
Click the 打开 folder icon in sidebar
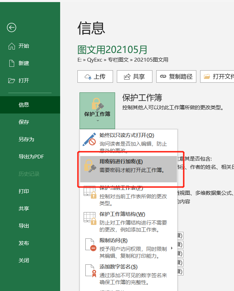(12, 81)
